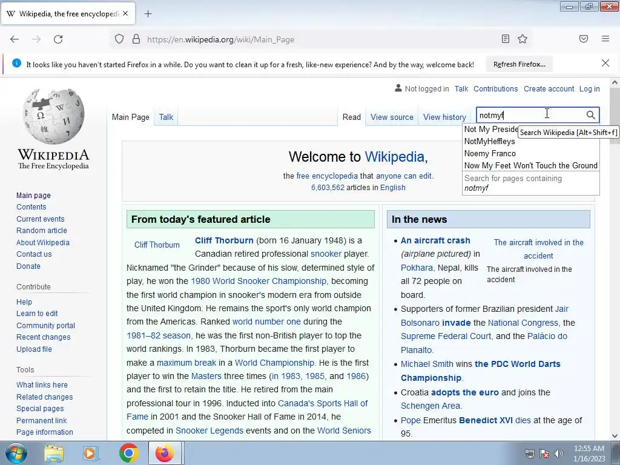The width and height of the screenshot is (620, 465).
Task: Open Random article in sidebar
Action: click(x=42, y=231)
